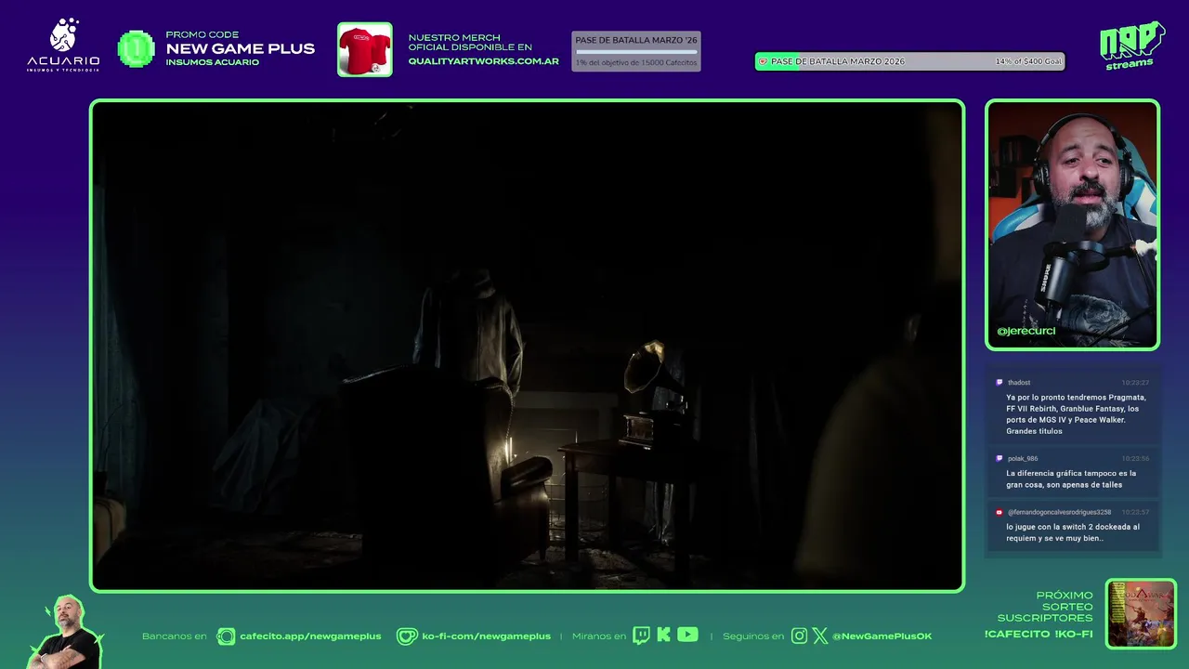Click the chat message 'La diferencia gráfica tampoco'
The image size is (1189, 669).
pos(1071,479)
